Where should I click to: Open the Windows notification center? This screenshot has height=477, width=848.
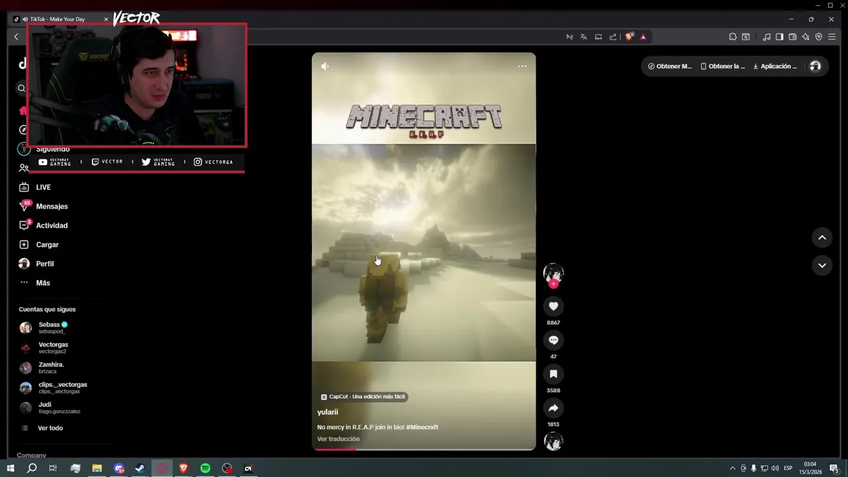pos(834,468)
